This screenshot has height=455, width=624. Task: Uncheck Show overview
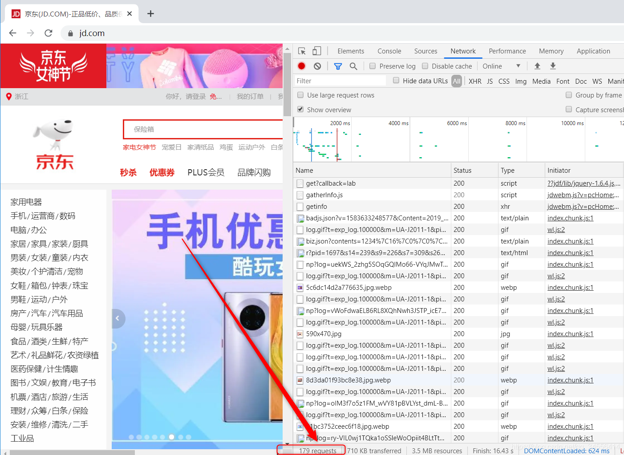pos(300,110)
